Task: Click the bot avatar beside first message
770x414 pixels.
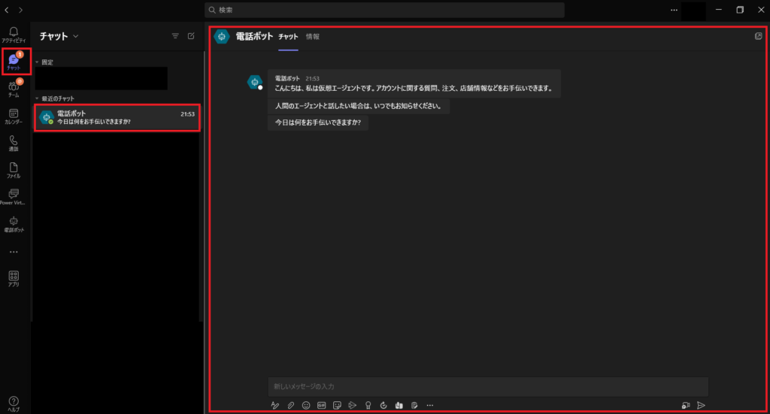Action: [x=255, y=82]
